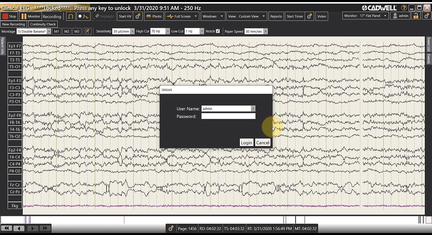This screenshot has height=235, width=432.
Task: Click the omega impedance check icon
Action: click(71, 16)
